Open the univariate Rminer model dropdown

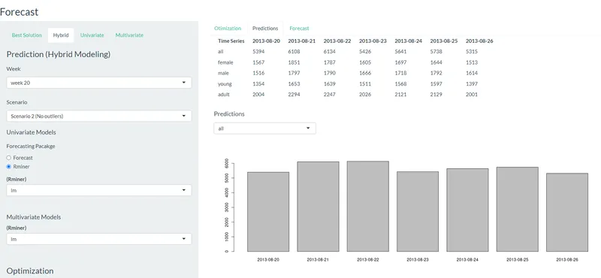point(99,190)
